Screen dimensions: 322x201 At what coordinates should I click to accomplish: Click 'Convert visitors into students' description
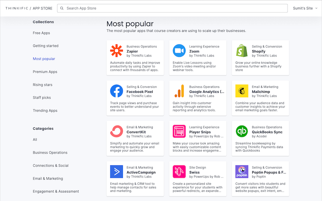[x=260, y=187]
